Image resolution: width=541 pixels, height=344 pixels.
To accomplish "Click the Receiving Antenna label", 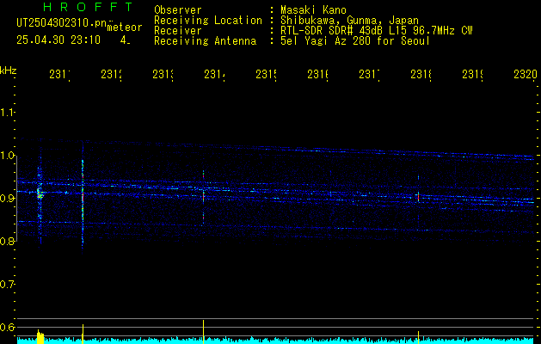I will click(206, 41).
